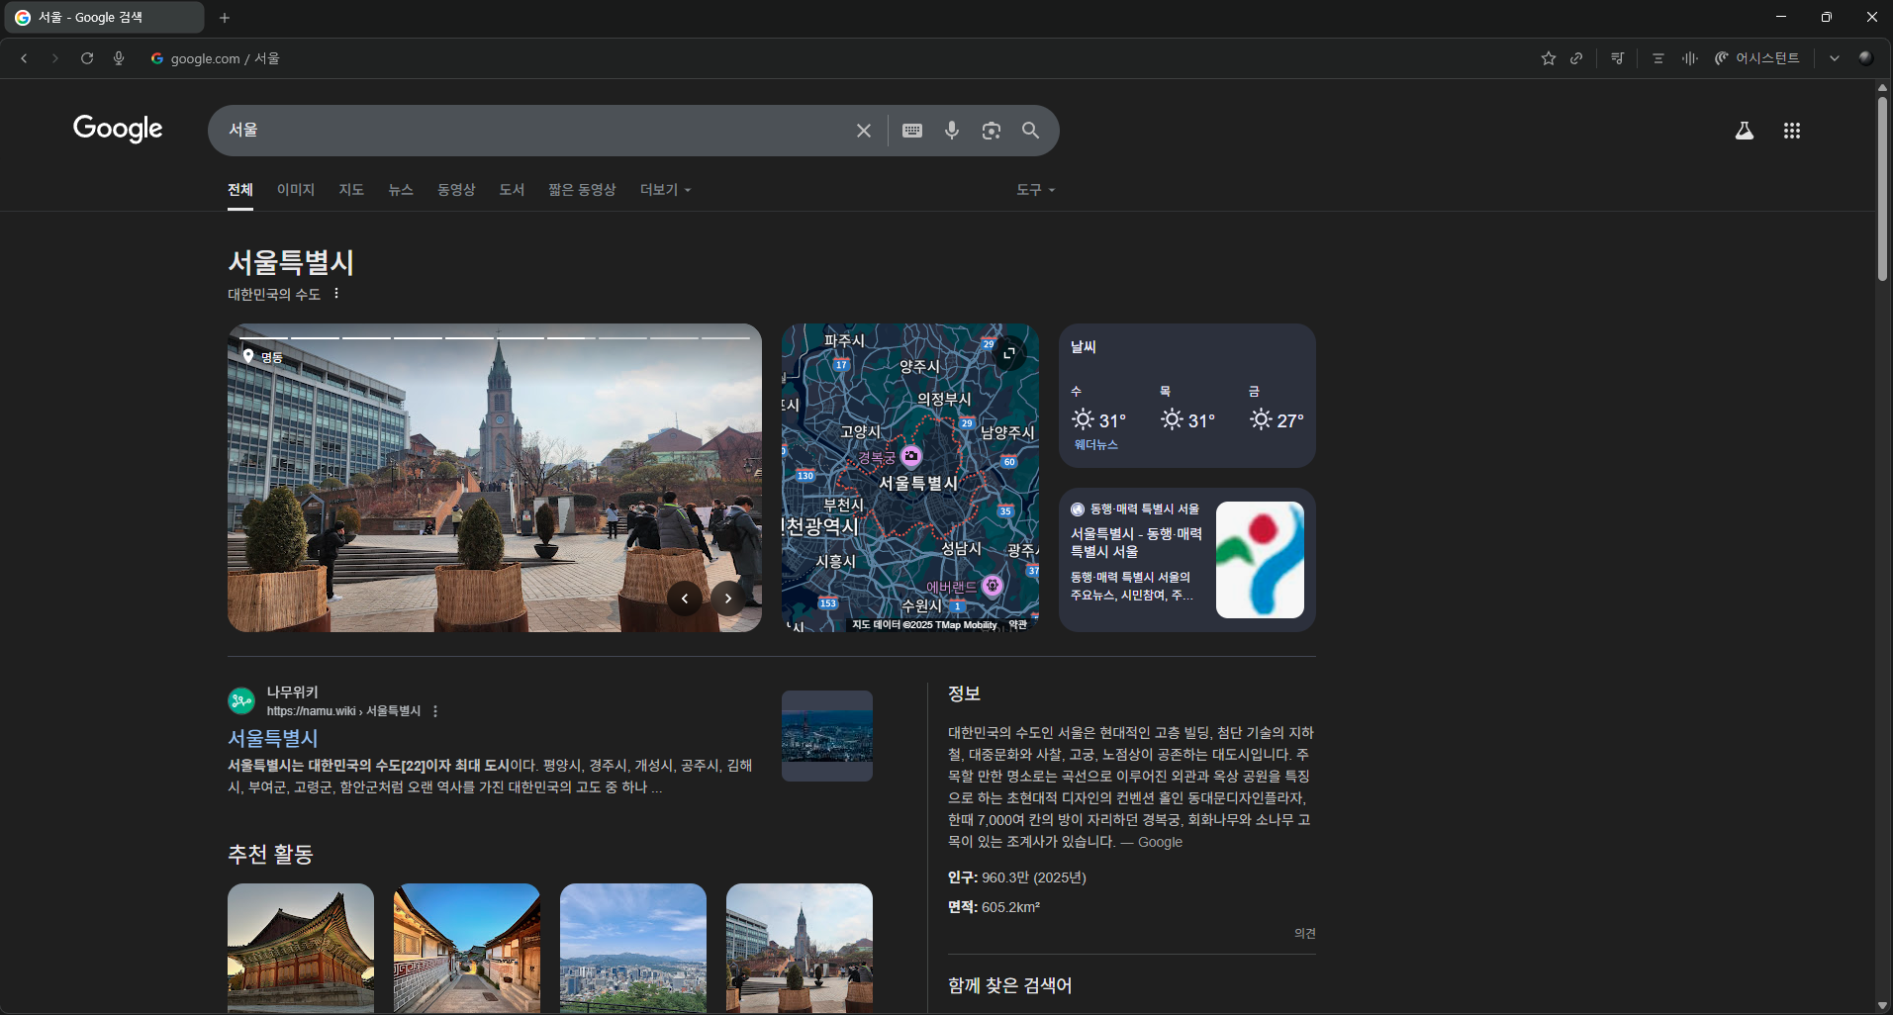The width and height of the screenshot is (1893, 1015).
Task: Switch to the 뉴스 tab
Action: point(401,190)
